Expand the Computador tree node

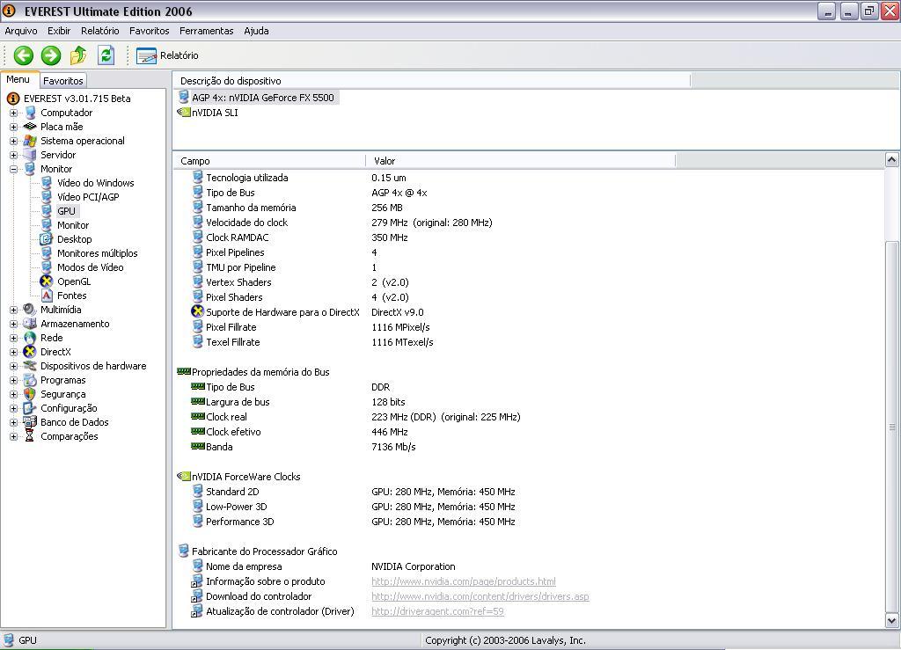click(13, 113)
